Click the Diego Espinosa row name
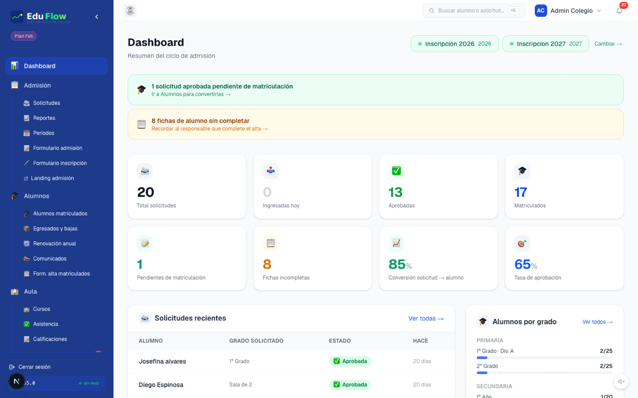 [161, 385]
